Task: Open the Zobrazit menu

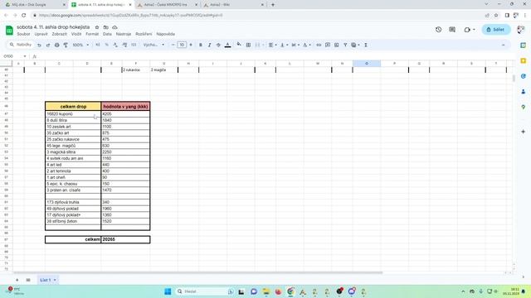Action: click(x=59, y=34)
